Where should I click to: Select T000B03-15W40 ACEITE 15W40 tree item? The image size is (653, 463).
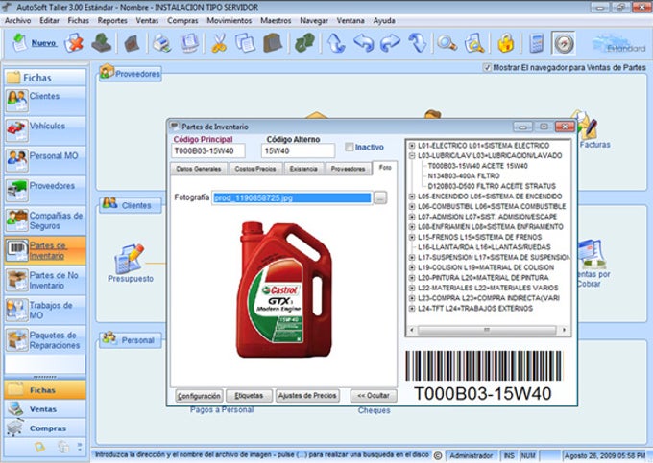click(x=477, y=166)
